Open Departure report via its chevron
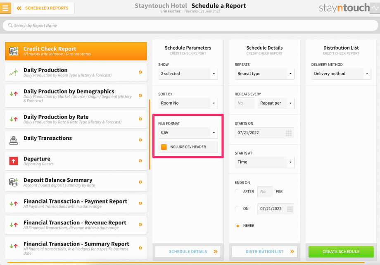 pos(140,161)
